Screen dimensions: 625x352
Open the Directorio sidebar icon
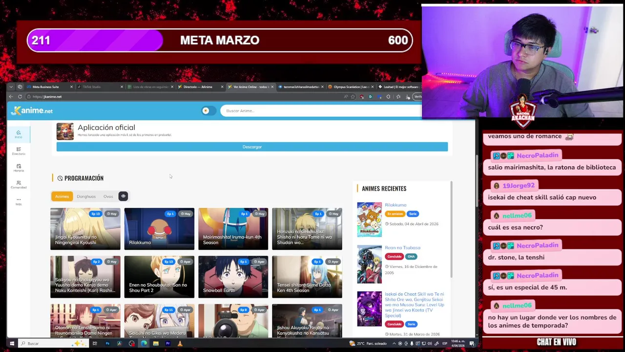tap(19, 151)
